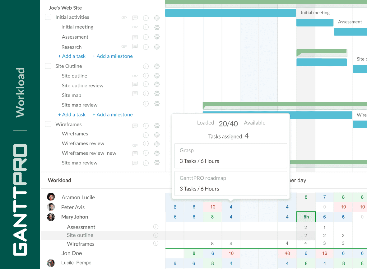Open the attachment icon for Initial activities
367x269 pixels.
(124, 18)
